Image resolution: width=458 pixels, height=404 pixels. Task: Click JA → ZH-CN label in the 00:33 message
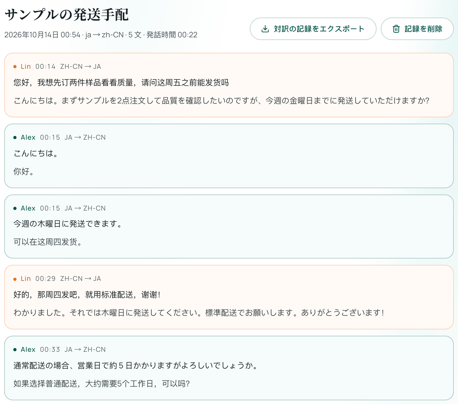[x=85, y=350]
